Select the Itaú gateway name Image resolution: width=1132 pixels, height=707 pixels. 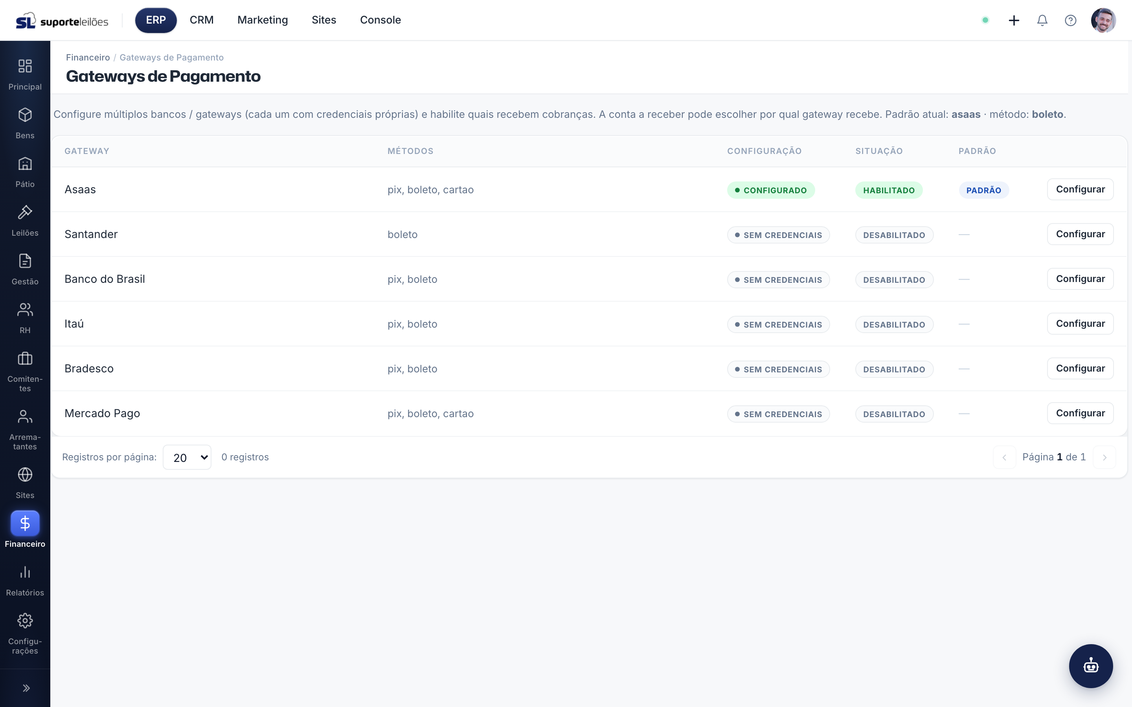[x=74, y=324]
